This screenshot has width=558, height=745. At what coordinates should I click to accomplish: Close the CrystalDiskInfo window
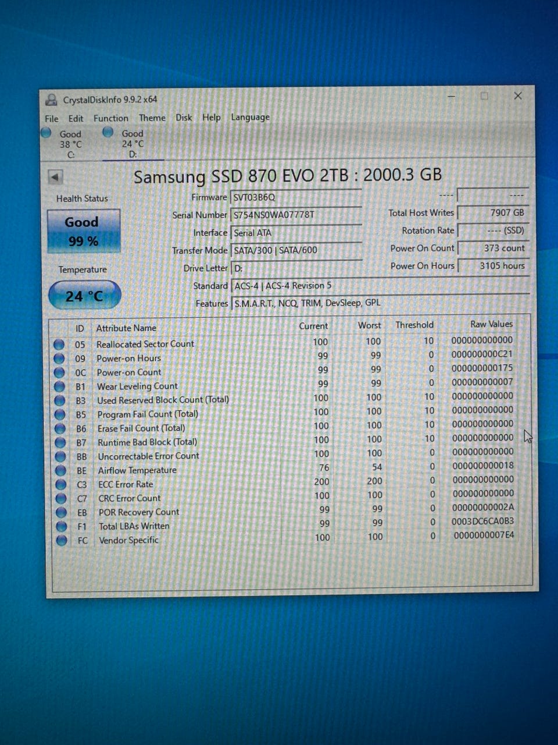[518, 95]
